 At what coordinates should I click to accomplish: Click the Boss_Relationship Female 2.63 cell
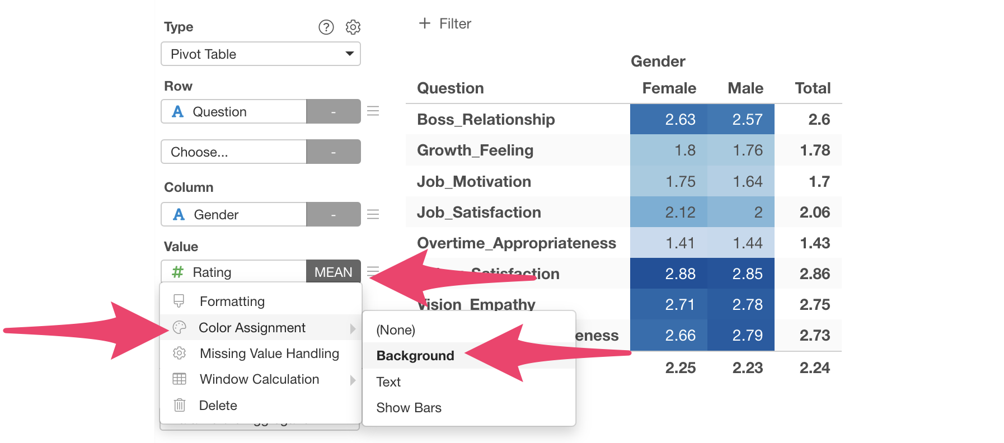[x=669, y=119]
